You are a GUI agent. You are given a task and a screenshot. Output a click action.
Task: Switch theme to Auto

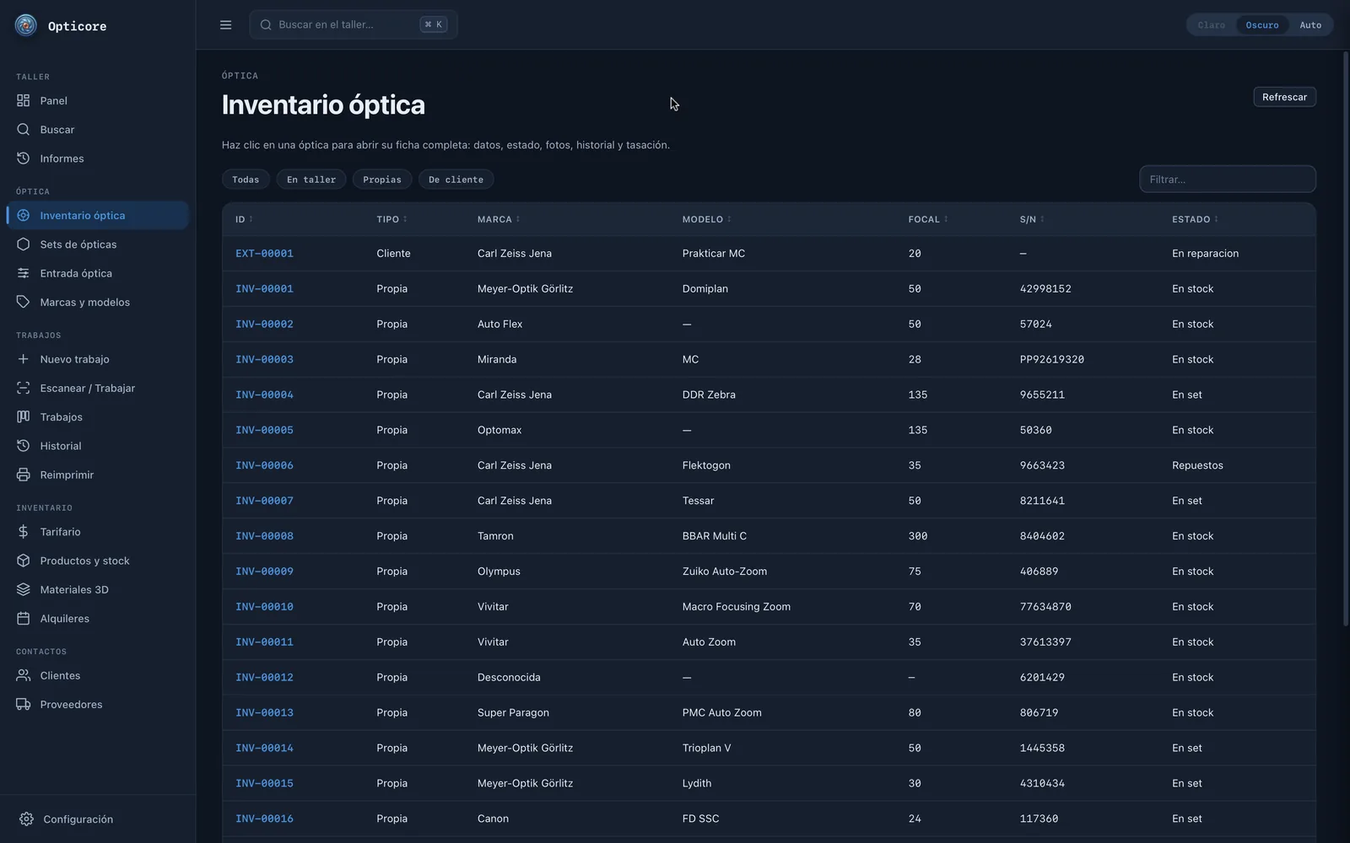coord(1310,25)
